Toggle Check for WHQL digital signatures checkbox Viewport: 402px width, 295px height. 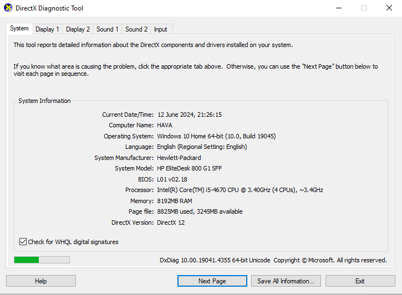coord(23,241)
